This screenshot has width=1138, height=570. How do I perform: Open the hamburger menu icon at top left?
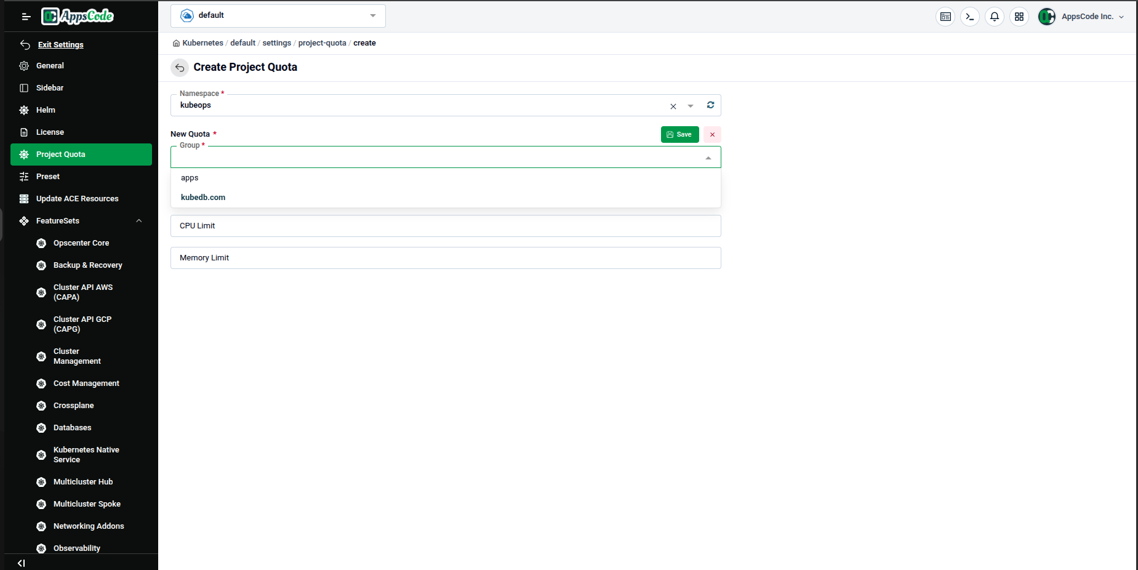pyautogui.click(x=26, y=17)
